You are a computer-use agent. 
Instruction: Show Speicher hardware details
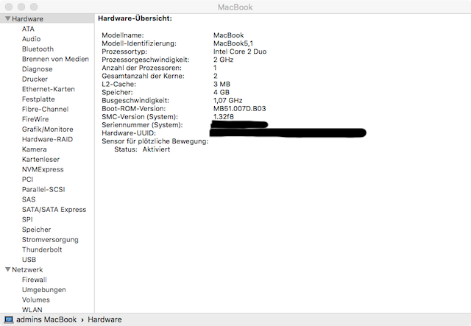[x=37, y=230]
